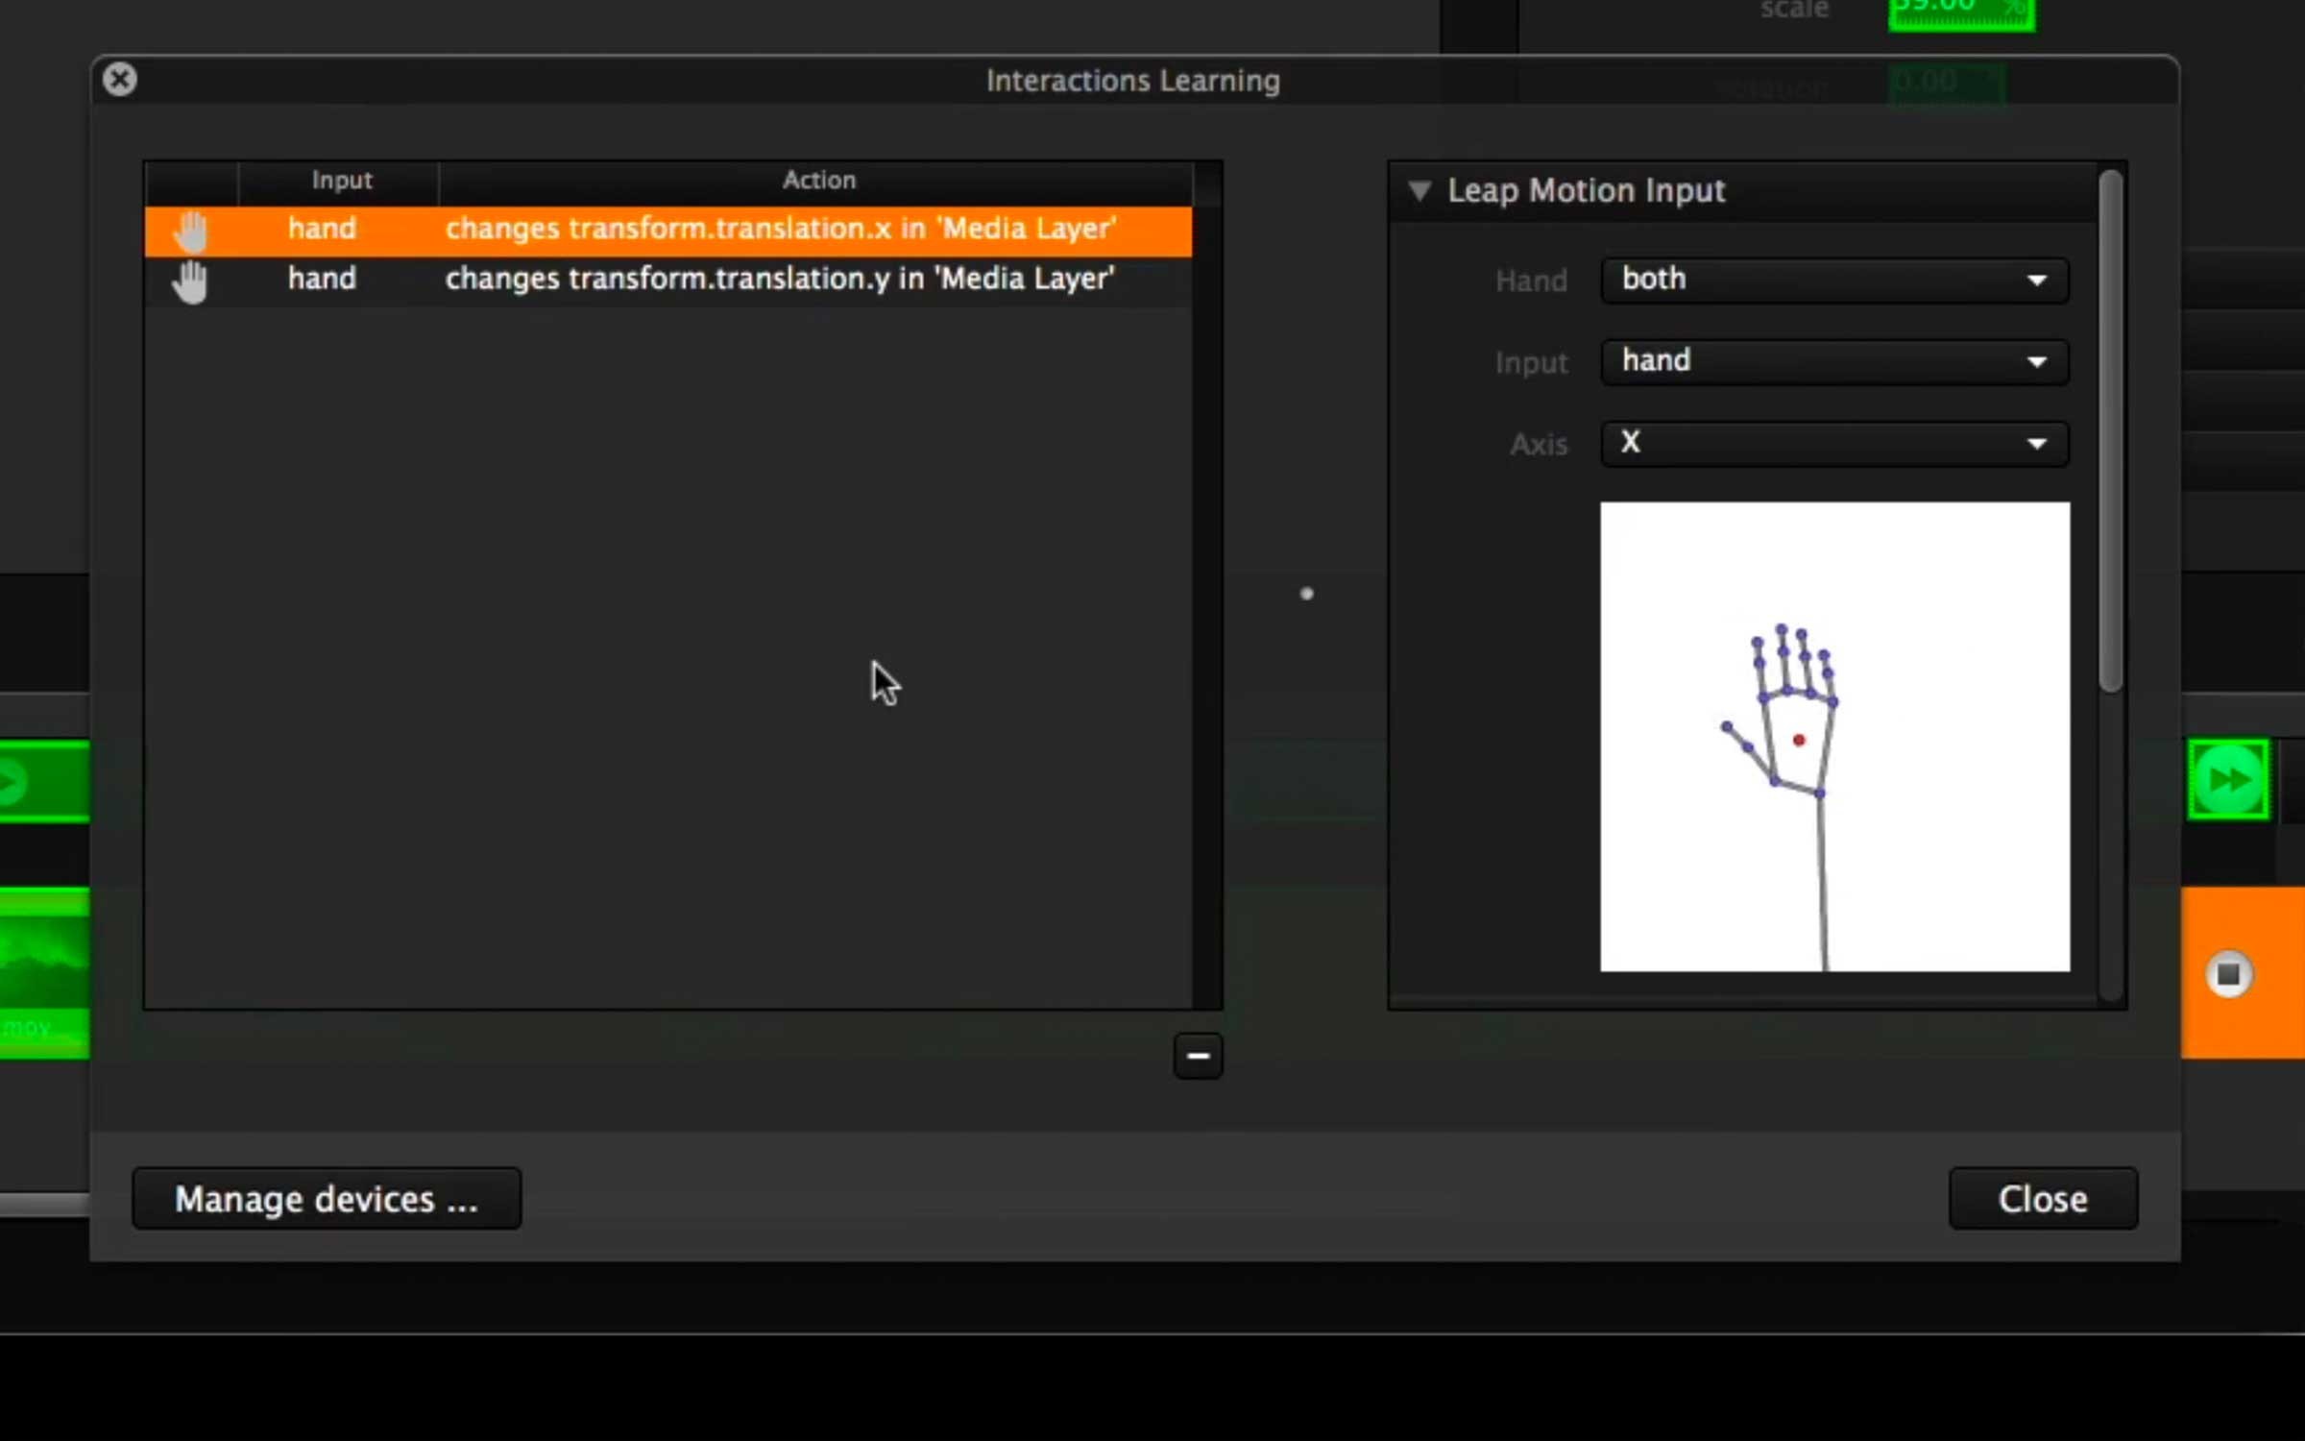Click the hand input icon in first row
The width and height of the screenshot is (2305, 1441).
coord(187,228)
